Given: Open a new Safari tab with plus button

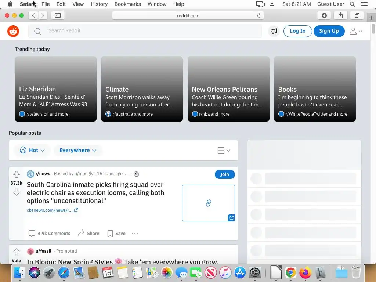Looking at the screenshot, I should pyautogui.click(x=371, y=18).
